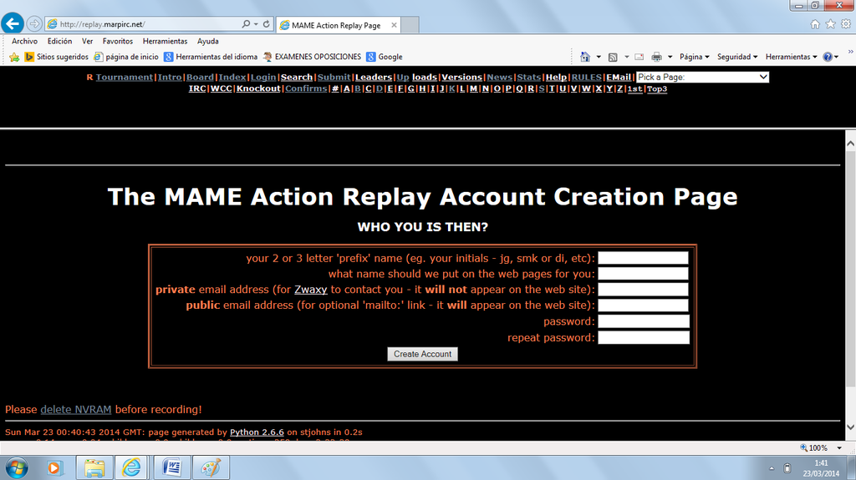Click the private email address field

point(643,290)
